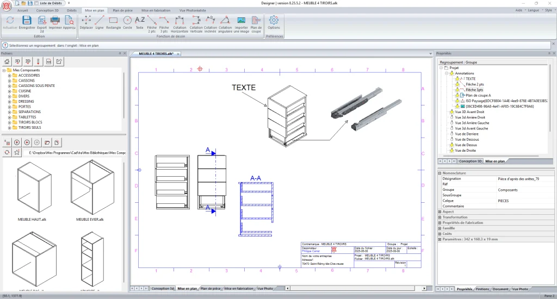Screen dimensions: 557x299
Task: Select the CAISSONS SOUS PENTE folder
Action: (36, 85)
